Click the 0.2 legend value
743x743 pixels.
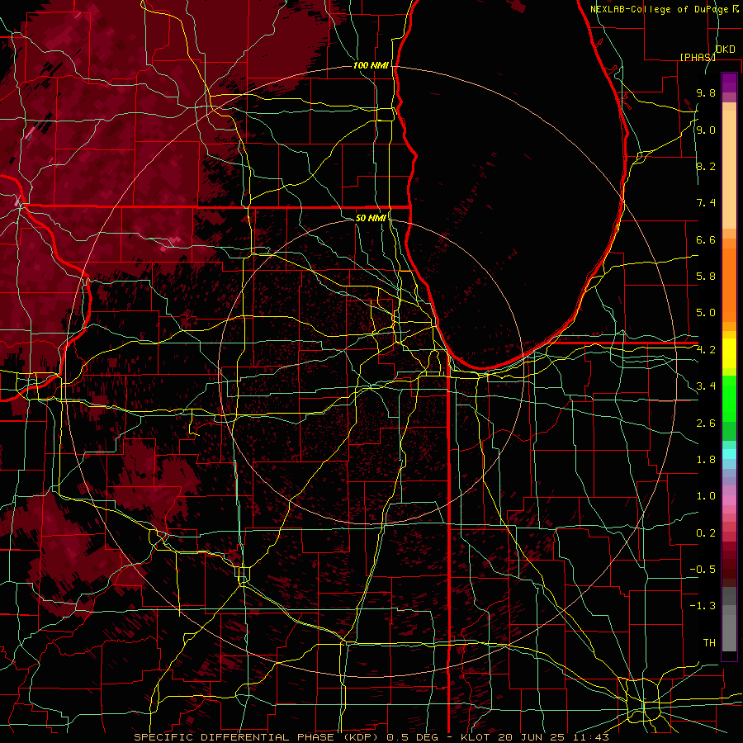tap(706, 533)
